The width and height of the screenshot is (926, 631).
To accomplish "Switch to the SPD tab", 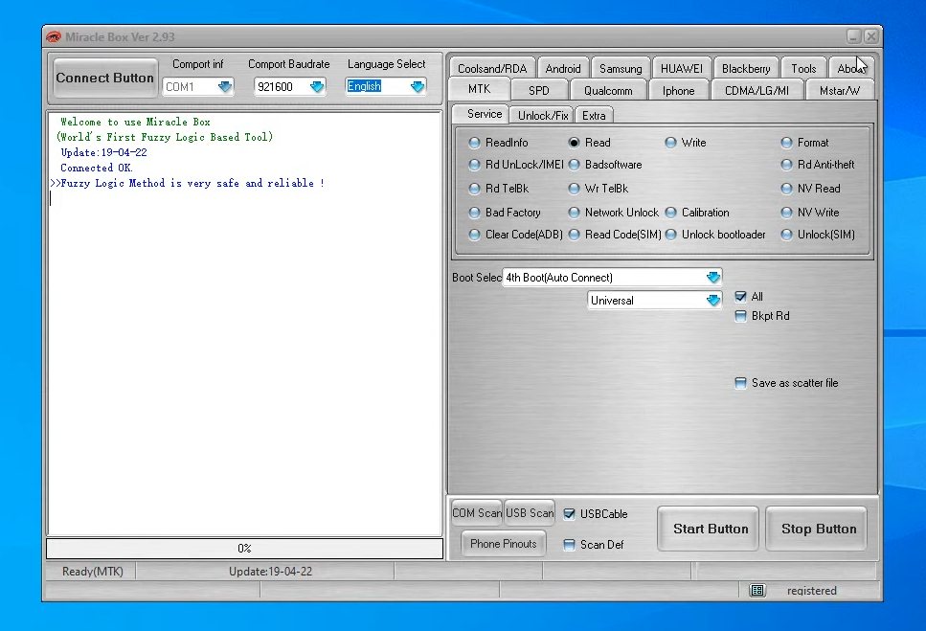I will pos(538,90).
